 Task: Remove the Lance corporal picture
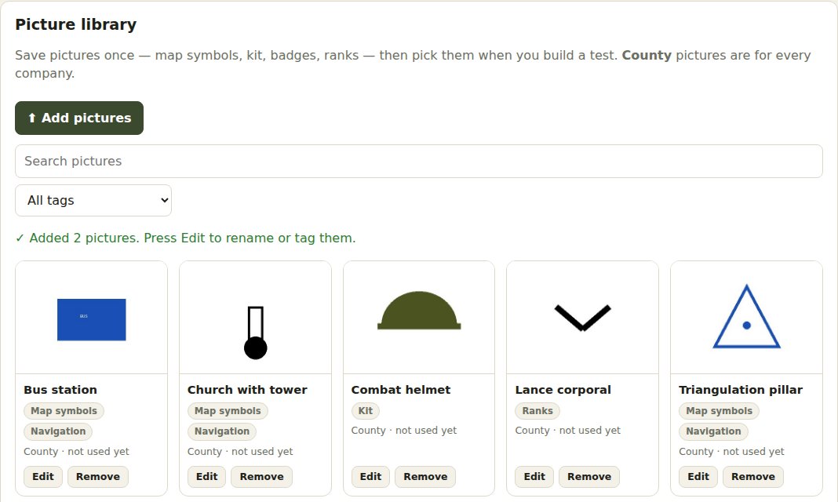pyautogui.click(x=589, y=476)
